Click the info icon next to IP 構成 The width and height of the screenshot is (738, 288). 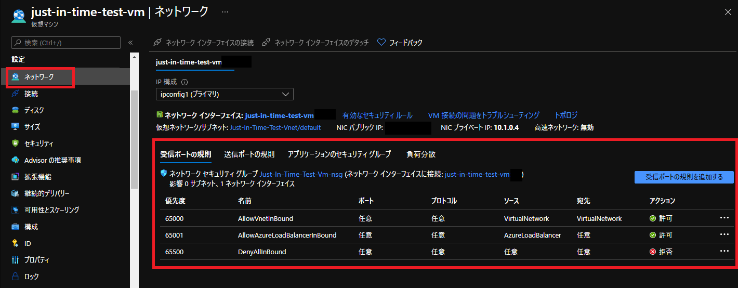[184, 82]
